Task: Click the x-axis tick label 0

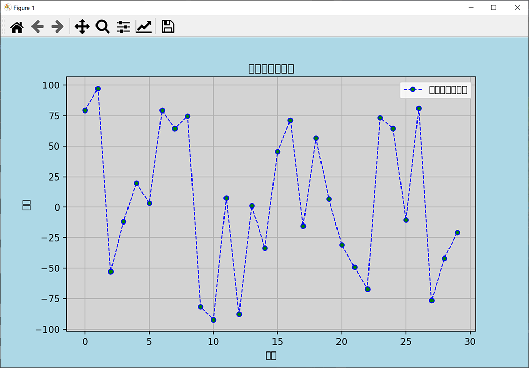Action: (85, 342)
